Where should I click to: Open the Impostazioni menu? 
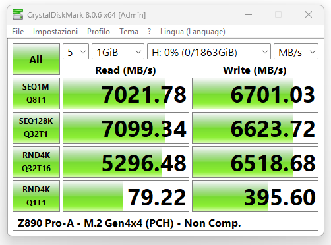55,32
